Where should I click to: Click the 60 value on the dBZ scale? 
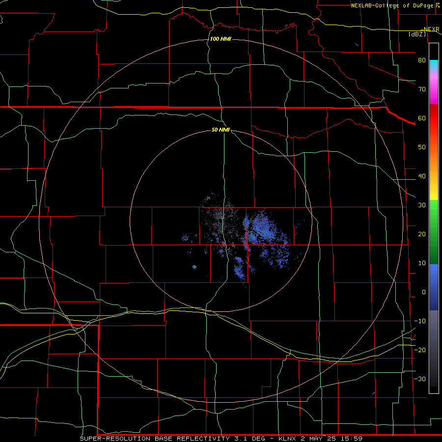tap(422, 118)
